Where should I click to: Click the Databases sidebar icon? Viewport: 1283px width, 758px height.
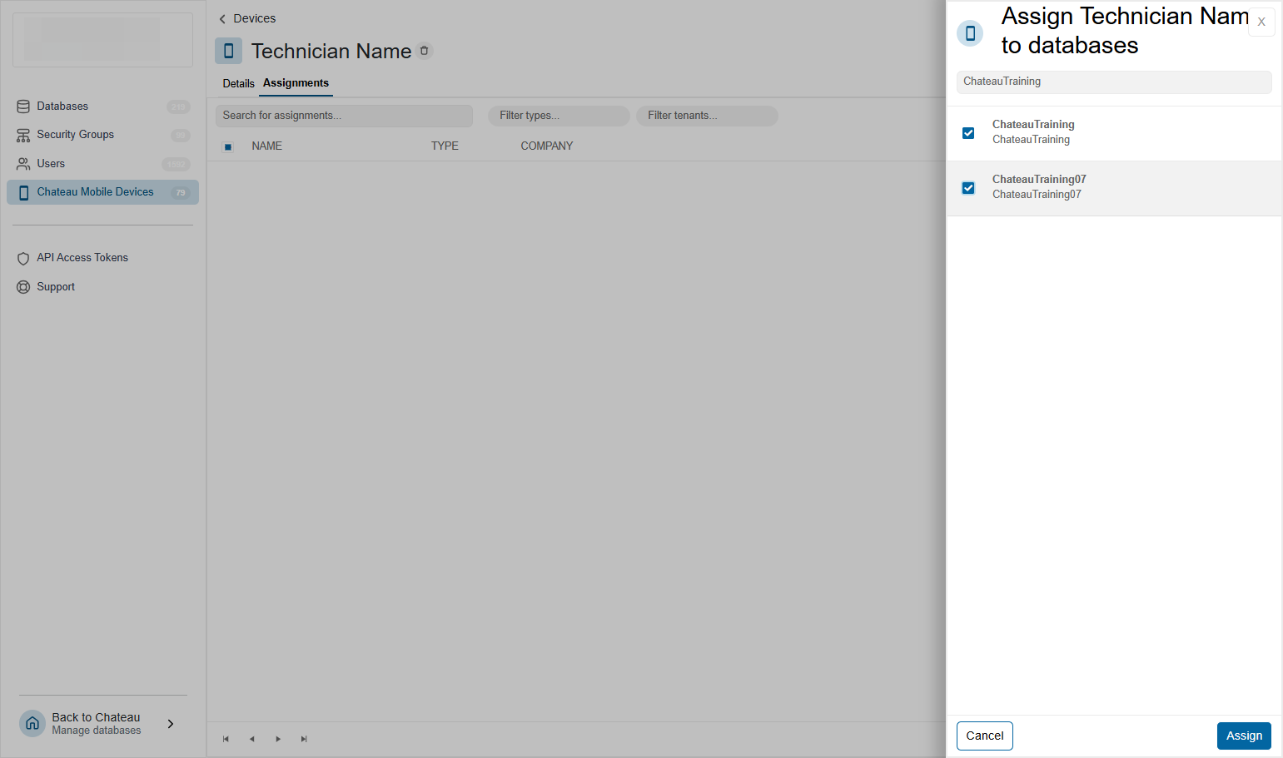[23, 107]
